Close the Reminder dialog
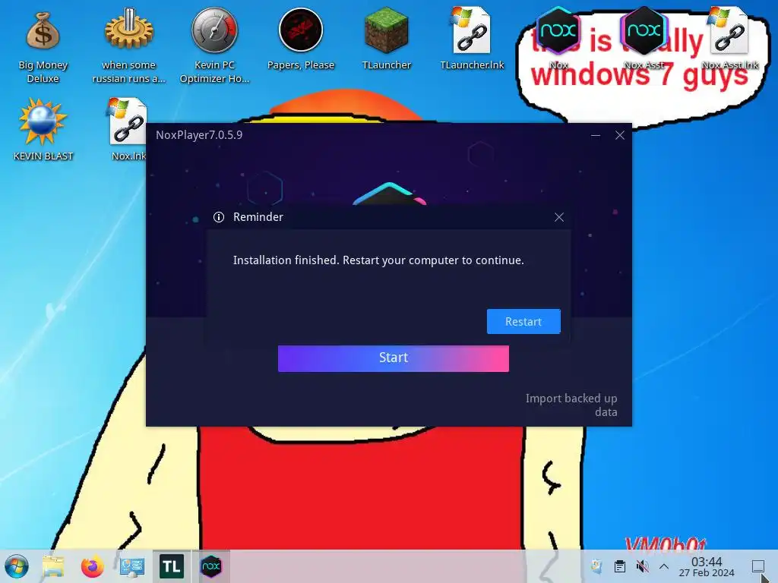This screenshot has height=583, width=778. tap(559, 217)
